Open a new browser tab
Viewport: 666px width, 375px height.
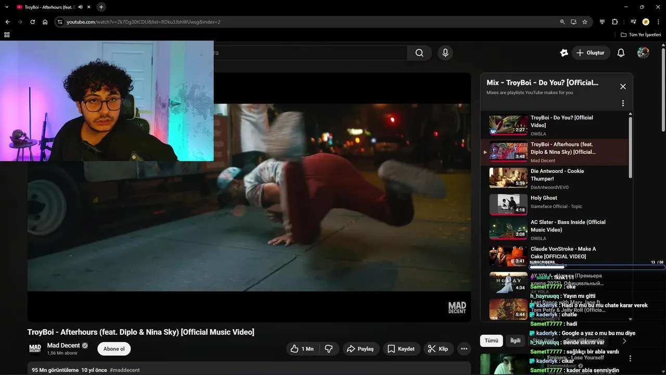101,7
